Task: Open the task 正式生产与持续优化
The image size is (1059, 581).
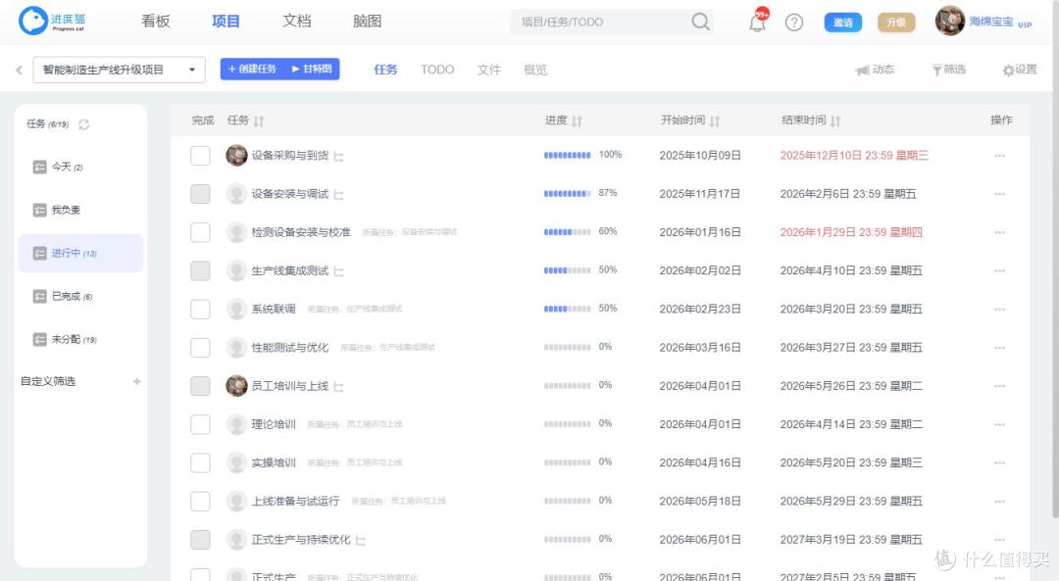Action: (301, 540)
